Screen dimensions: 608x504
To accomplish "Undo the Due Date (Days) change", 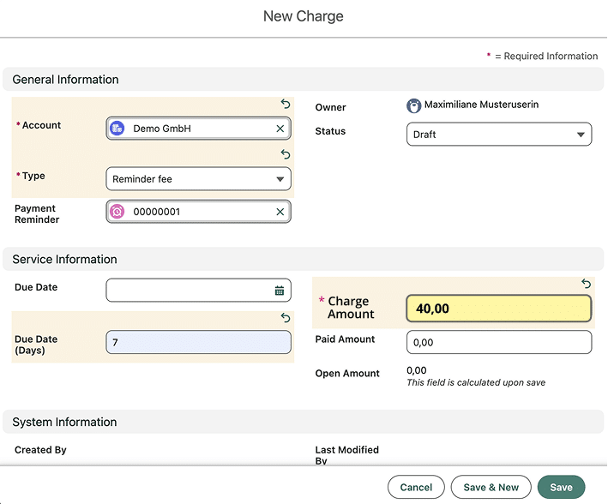I will coord(286,318).
